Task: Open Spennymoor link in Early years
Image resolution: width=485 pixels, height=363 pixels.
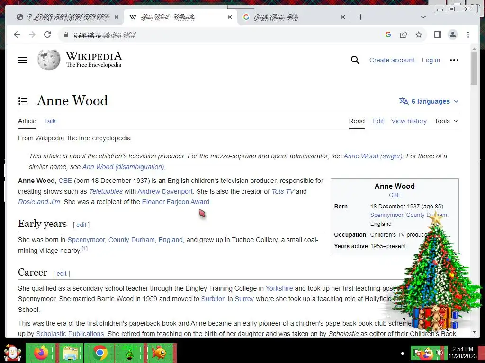Action: pyautogui.click(x=86, y=240)
